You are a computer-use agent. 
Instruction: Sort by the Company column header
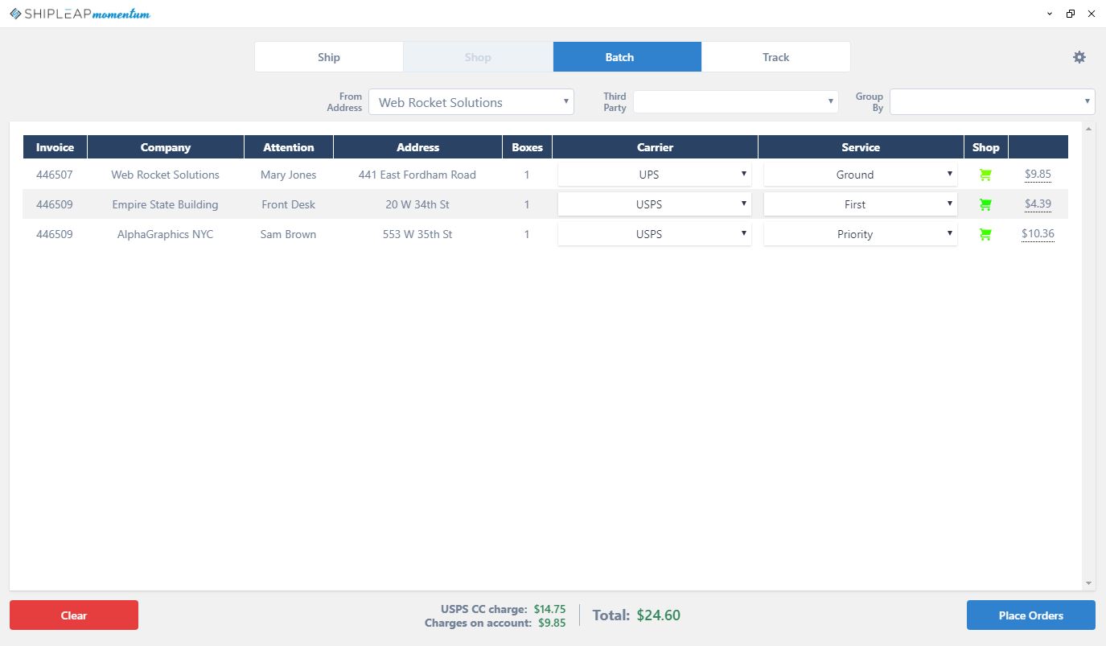166,147
